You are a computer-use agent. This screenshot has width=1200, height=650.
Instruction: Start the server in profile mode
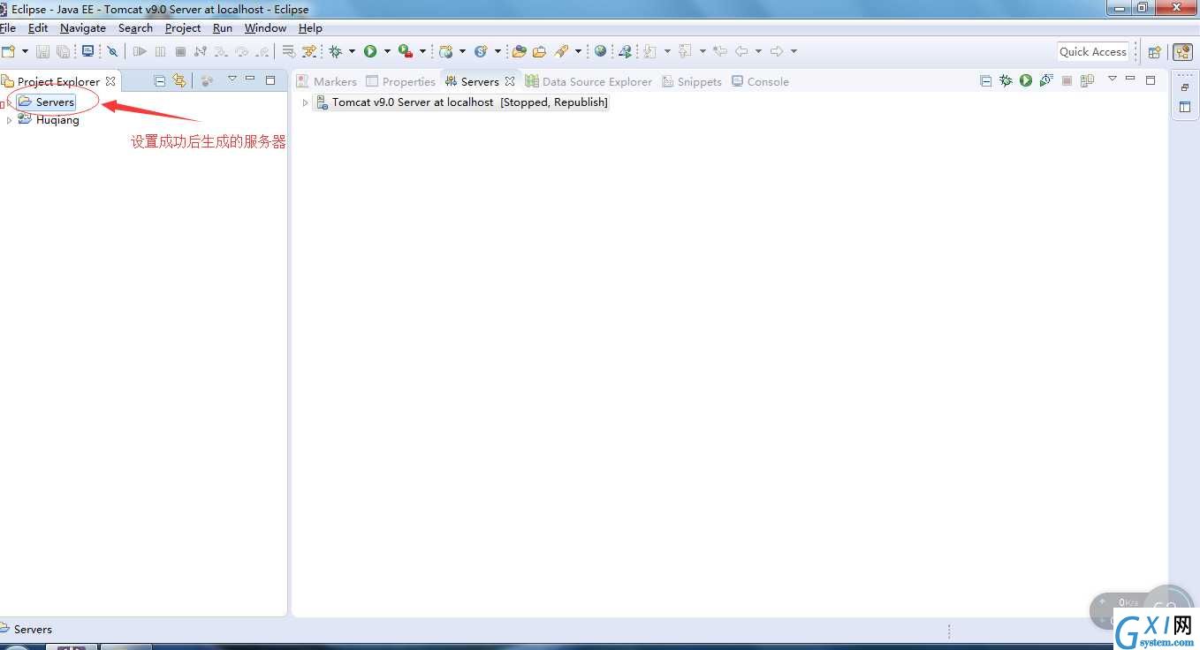pos(1046,81)
